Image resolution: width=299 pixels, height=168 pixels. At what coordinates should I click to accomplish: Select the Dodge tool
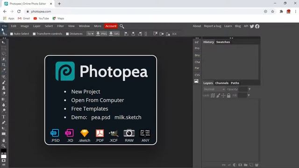tap(3, 110)
